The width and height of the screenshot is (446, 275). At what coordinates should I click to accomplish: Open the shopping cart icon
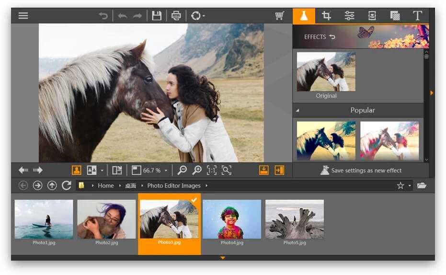pos(280,16)
